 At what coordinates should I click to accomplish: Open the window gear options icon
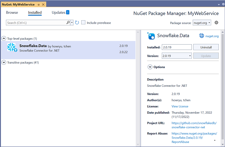click(223, 4)
